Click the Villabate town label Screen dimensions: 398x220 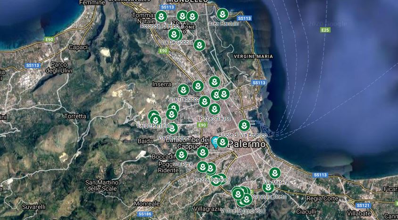(358, 213)
